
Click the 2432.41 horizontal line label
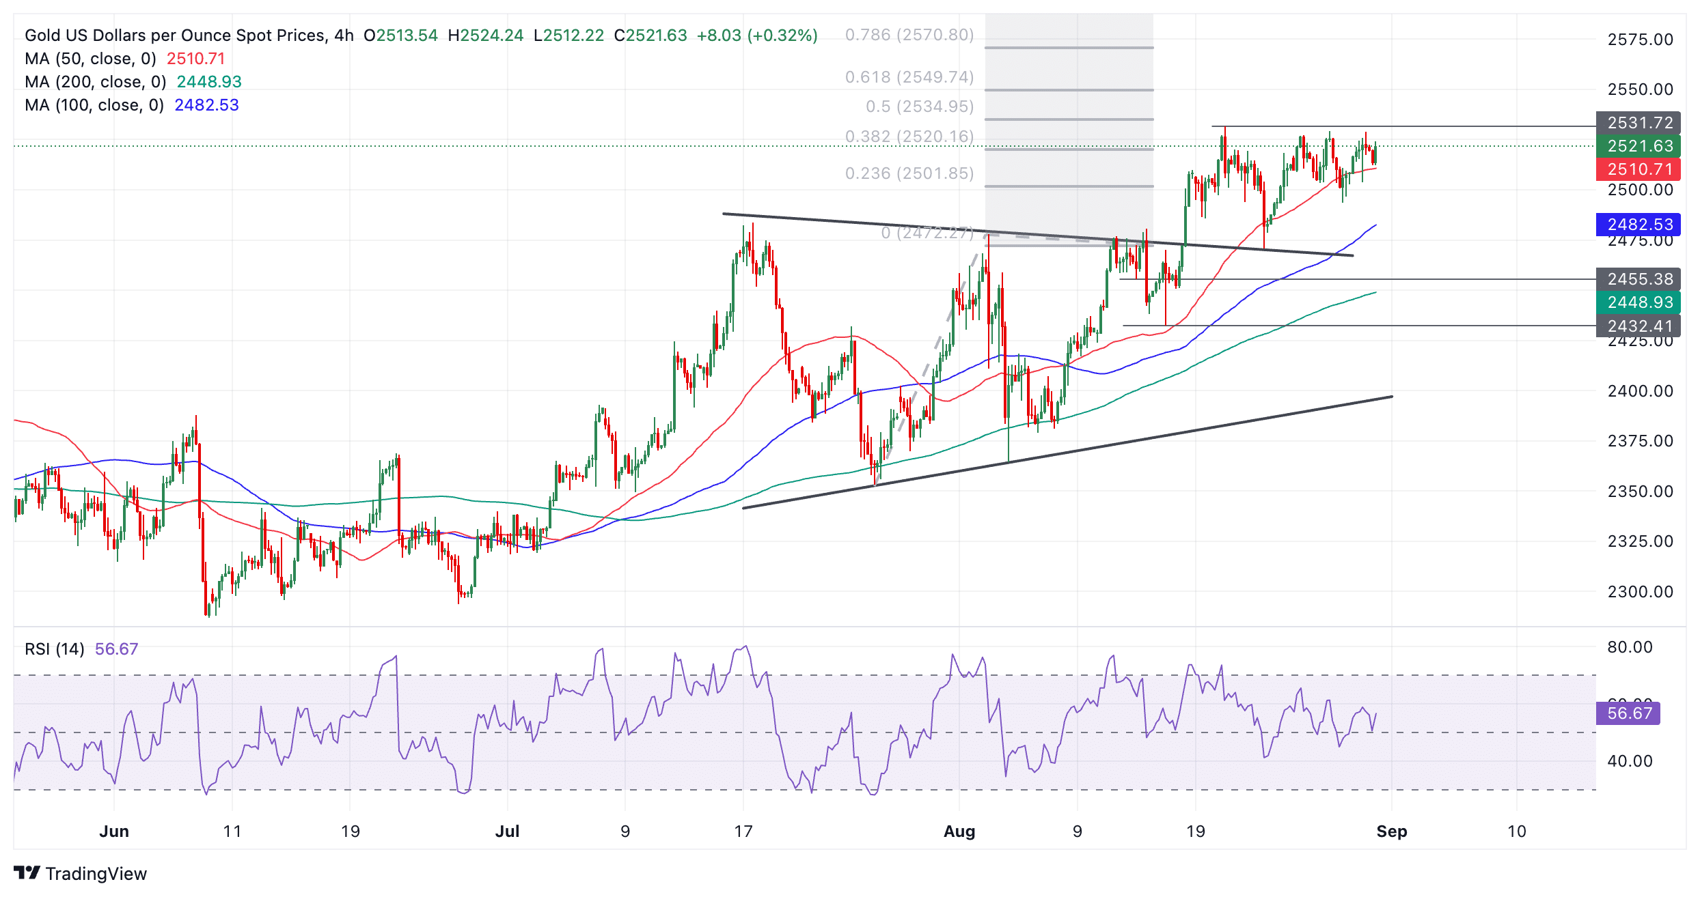(1638, 326)
